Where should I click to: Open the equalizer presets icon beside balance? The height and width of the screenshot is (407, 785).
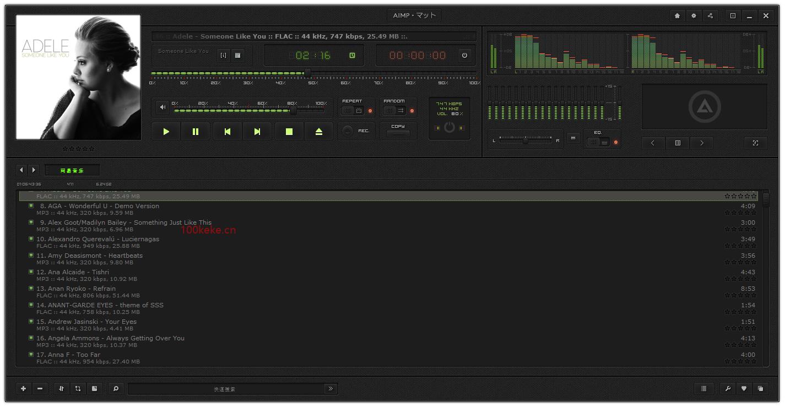(573, 138)
